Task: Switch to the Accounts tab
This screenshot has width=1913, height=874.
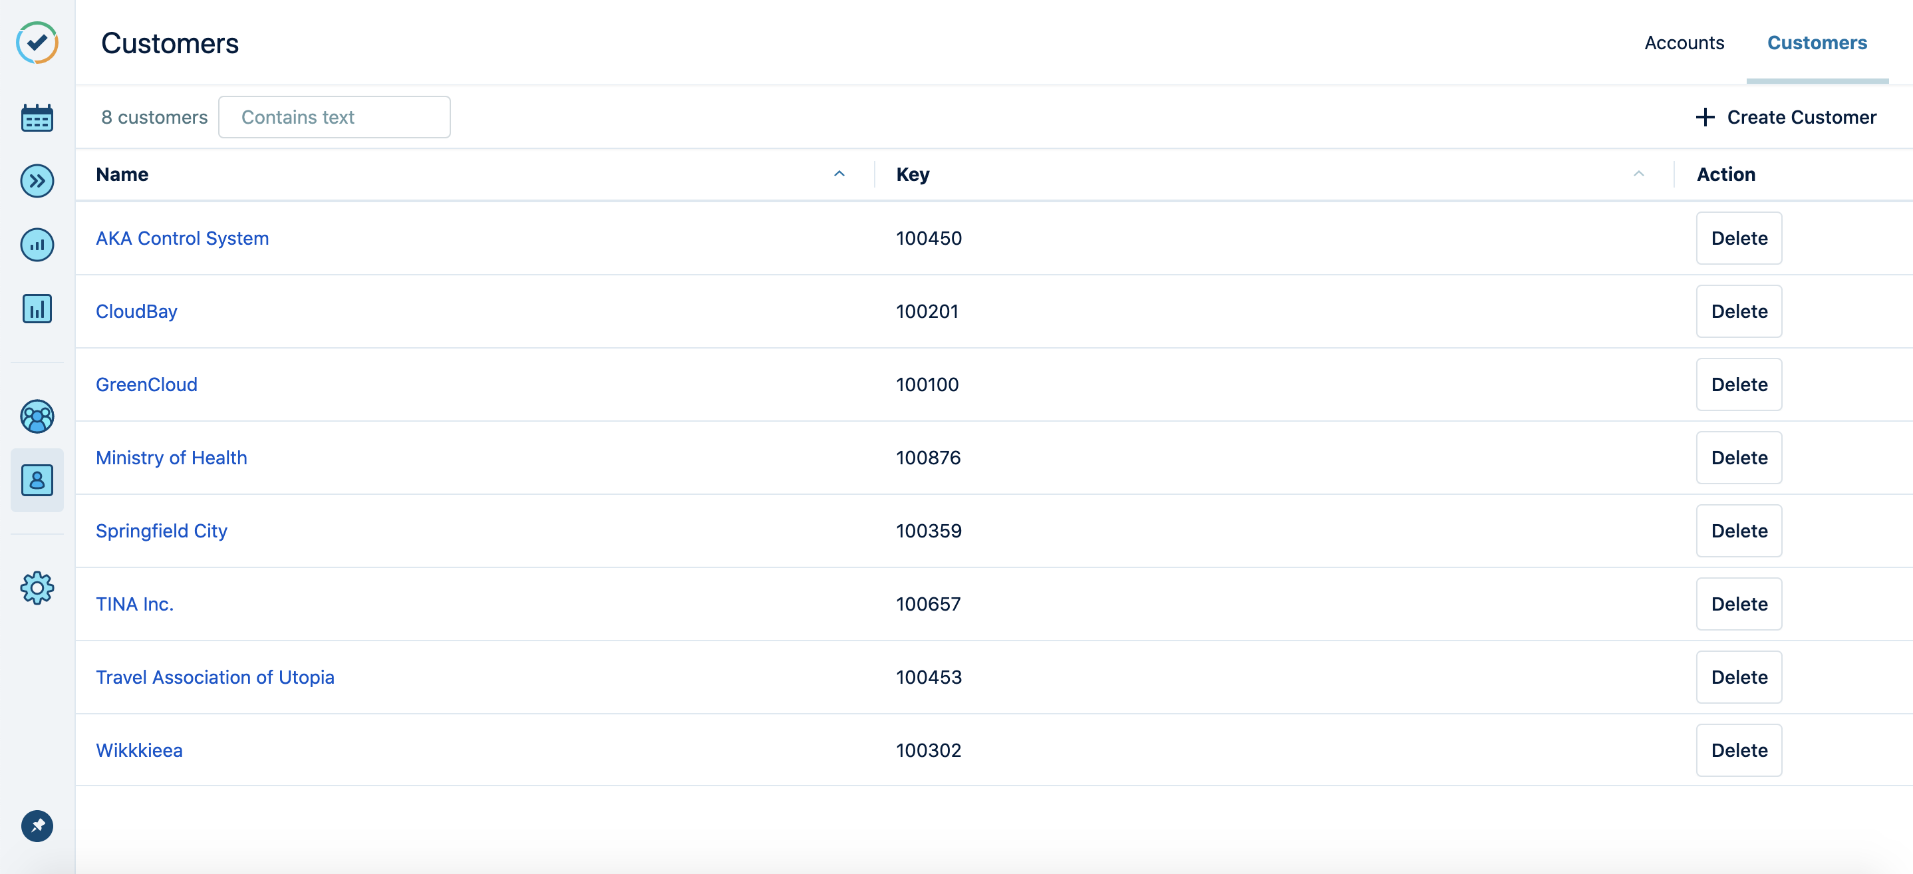Action: tap(1684, 43)
